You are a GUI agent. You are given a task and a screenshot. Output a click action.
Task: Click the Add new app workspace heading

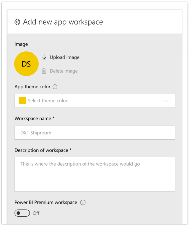pyautogui.click(x=63, y=22)
